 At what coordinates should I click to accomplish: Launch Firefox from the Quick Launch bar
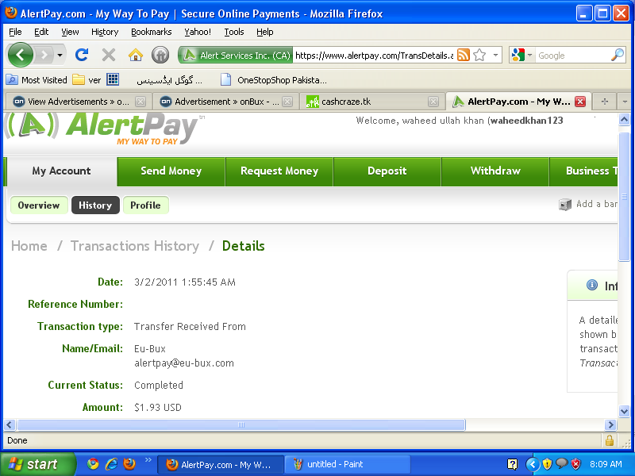point(129,464)
